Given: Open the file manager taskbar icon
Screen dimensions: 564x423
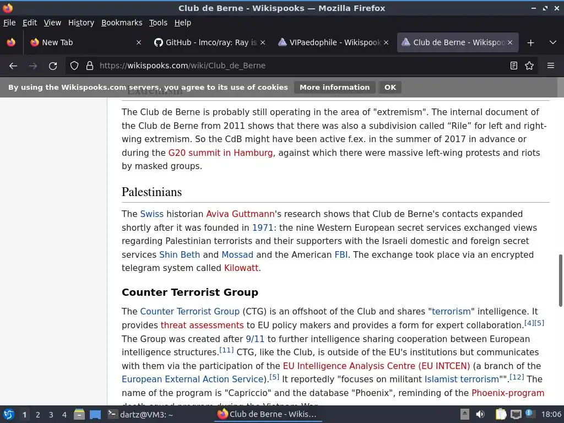Looking at the screenshot, I should click(x=79, y=415).
